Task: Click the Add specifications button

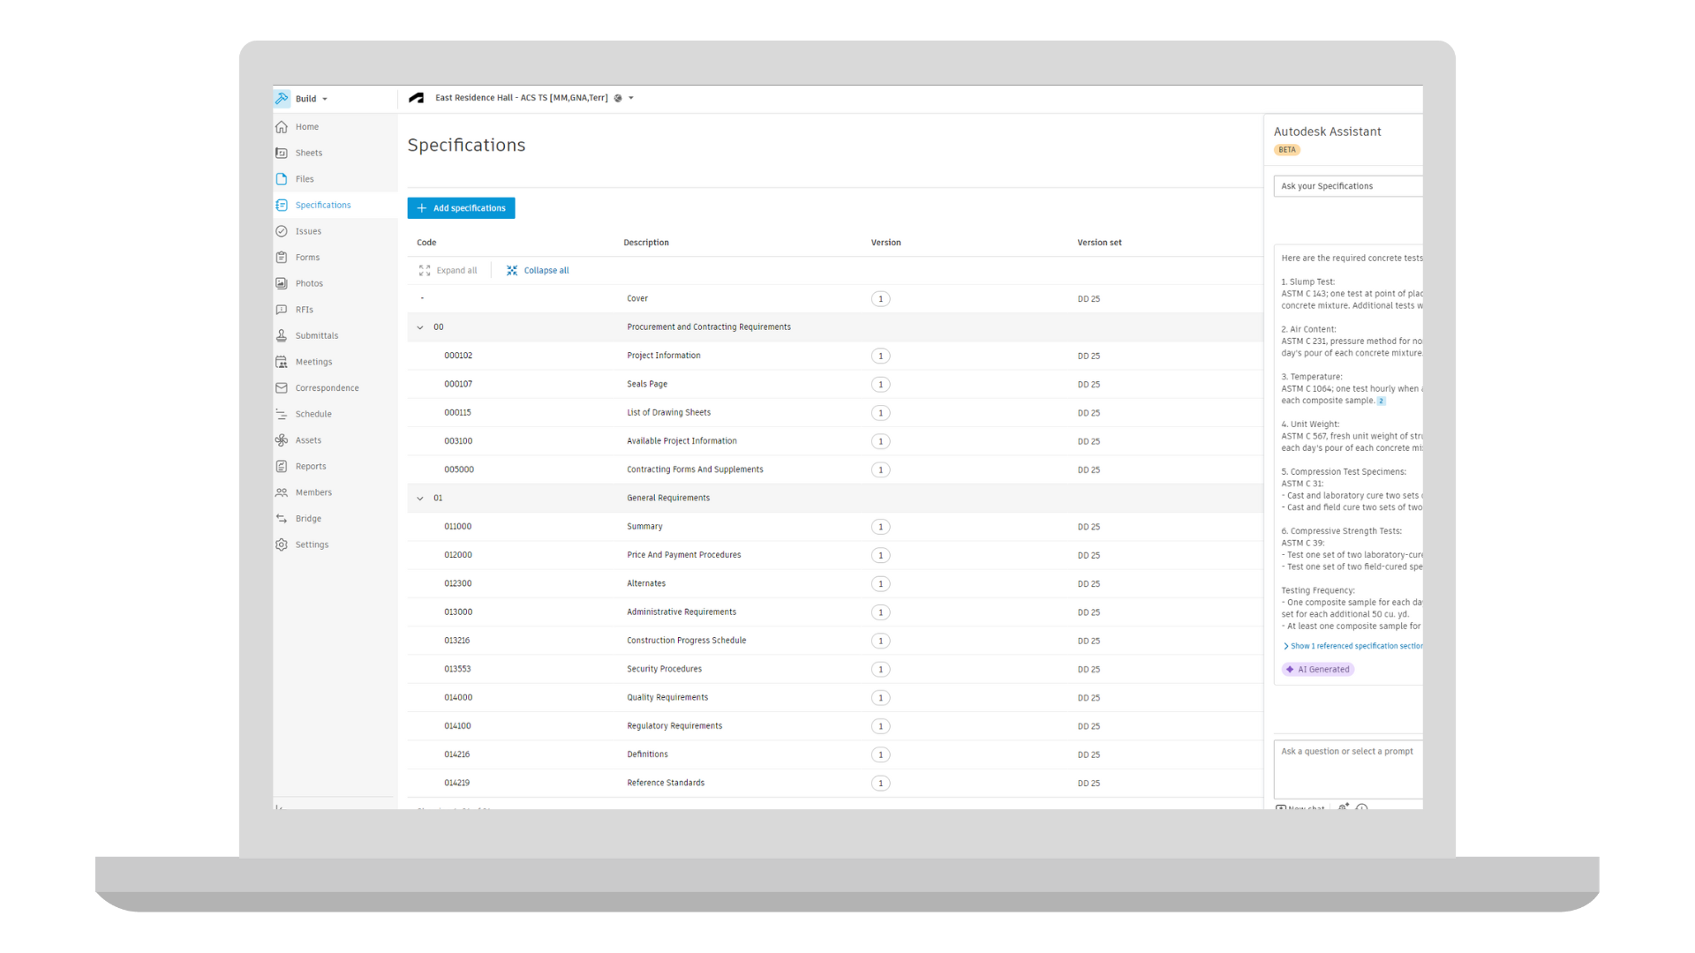Action: (461, 208)
